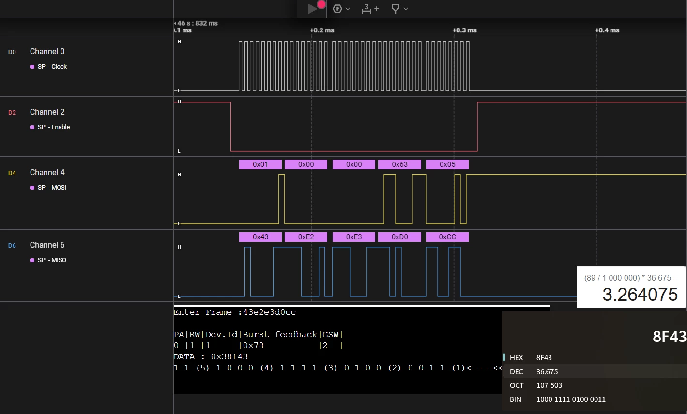Viewport: 687px width, 414px height.
Task: Click the +0.3 ms timeline marker
Action: coord(464,30)
